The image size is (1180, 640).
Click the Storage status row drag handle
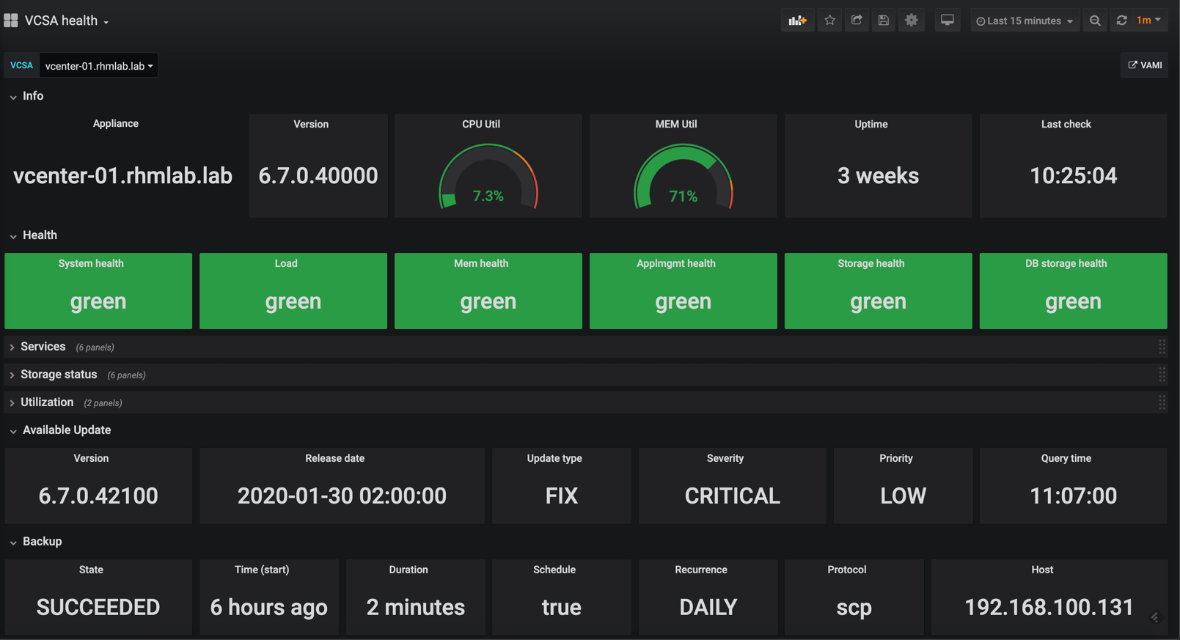pyautogui.click(x=1162, y=375)
